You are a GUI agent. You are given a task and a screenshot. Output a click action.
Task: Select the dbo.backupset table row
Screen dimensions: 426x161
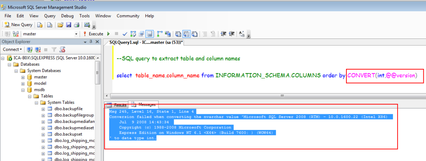coord(67,135)
